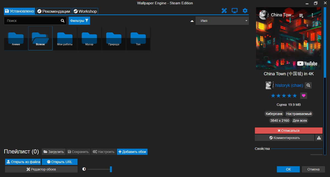Search for author historyk using magnifier icon

tap(308, 85)
